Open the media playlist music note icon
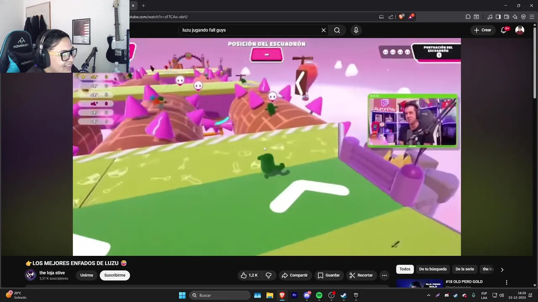This screenshot has width=538, height=302. [x=490, y=17]
